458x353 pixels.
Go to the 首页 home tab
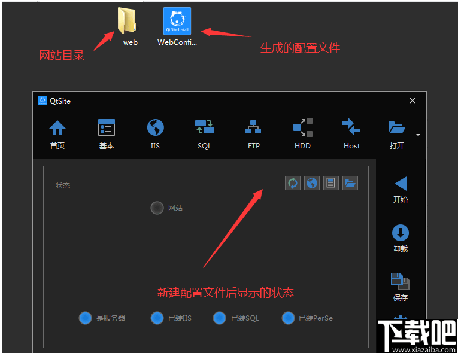click(57, 134)
